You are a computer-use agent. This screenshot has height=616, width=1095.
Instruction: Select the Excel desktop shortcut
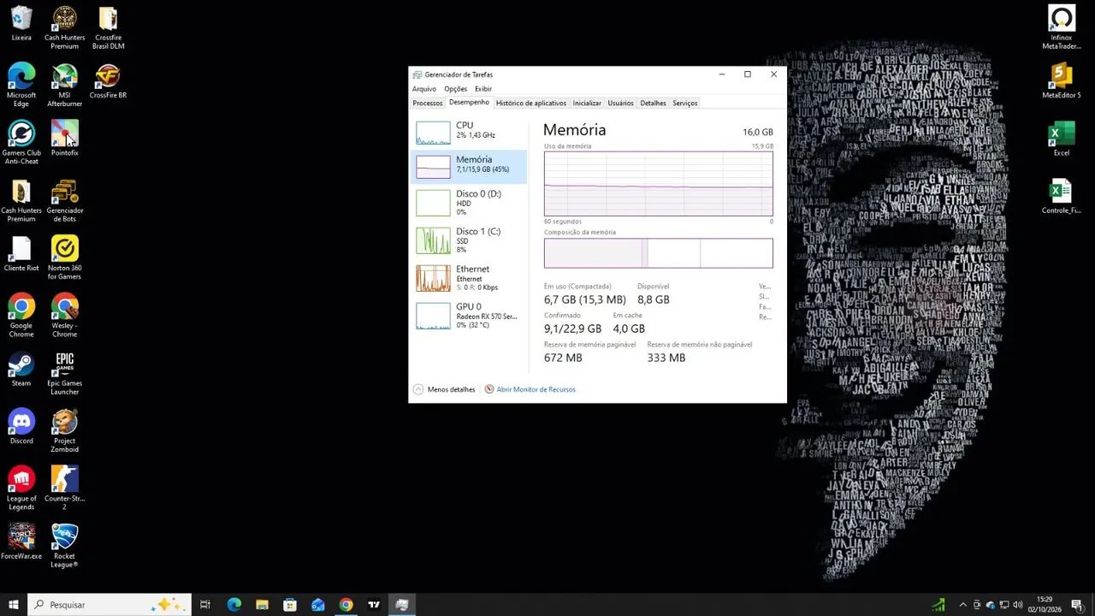point(1061,139)
